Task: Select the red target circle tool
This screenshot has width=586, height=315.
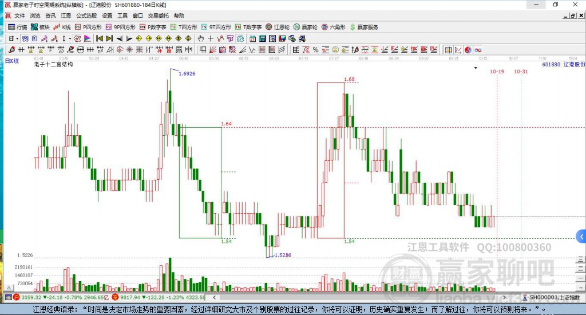Action: pos(119,50)
